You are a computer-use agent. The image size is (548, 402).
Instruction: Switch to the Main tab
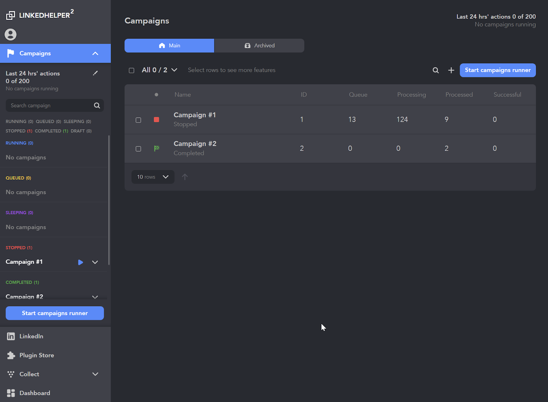[x=169, y=45]
